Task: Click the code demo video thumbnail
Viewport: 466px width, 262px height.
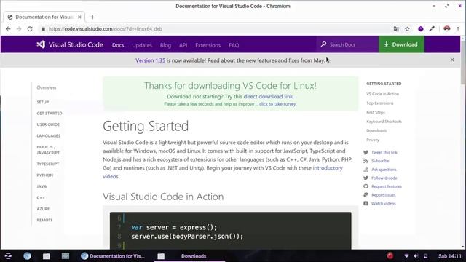Action: (x=230, y=231)
